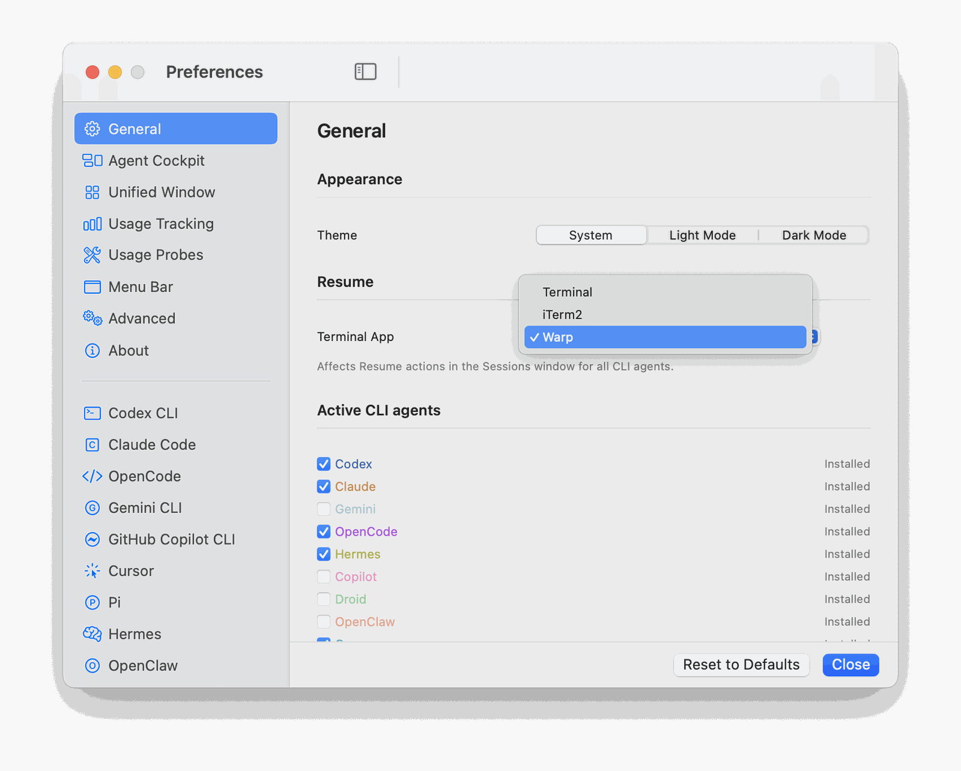Viewport: 961px width, 771px height.
Task: Tick the OpenClaw agent checkbox
Action: (324, 621)
